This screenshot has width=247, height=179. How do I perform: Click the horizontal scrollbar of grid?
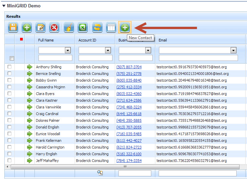(125, 167)
